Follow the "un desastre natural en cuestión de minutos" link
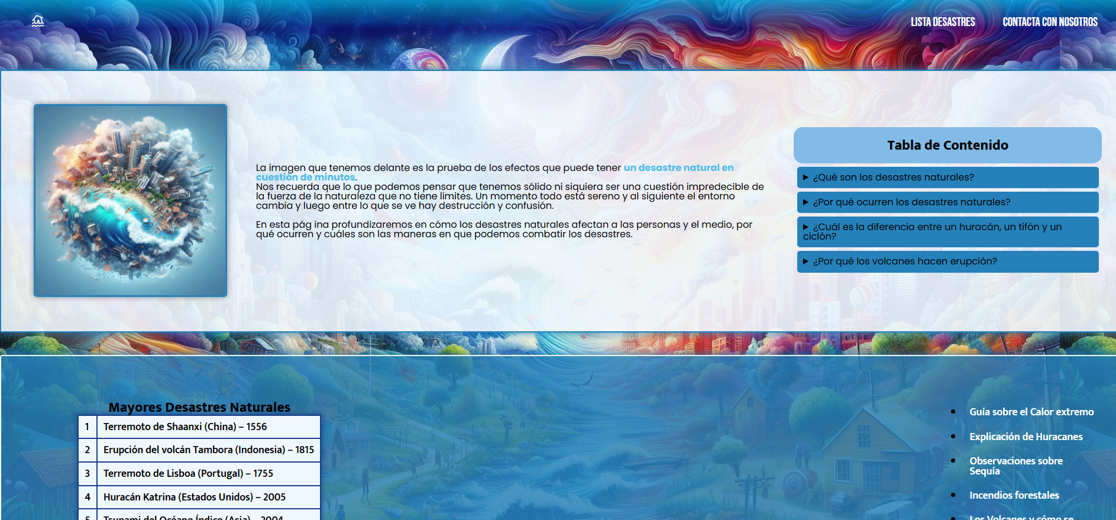The width and height of the screenshot is (1116, 520). click(x=678, y=168)
